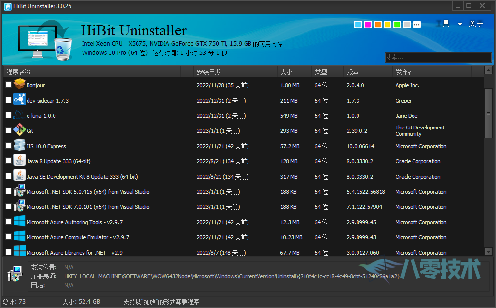Focus the 搜索 search box
This screenshot has height=308, width=496.
point(438,57)
